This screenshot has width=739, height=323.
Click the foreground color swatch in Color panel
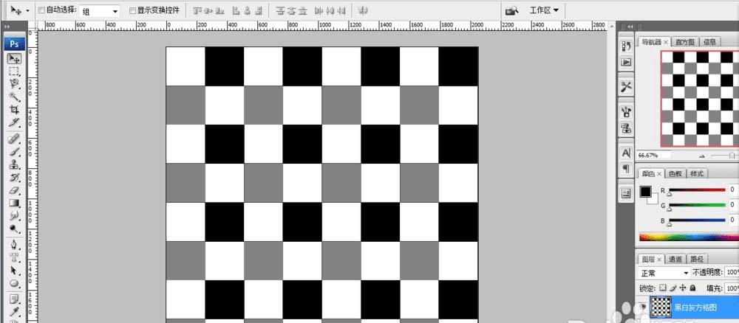click(645, 192)
